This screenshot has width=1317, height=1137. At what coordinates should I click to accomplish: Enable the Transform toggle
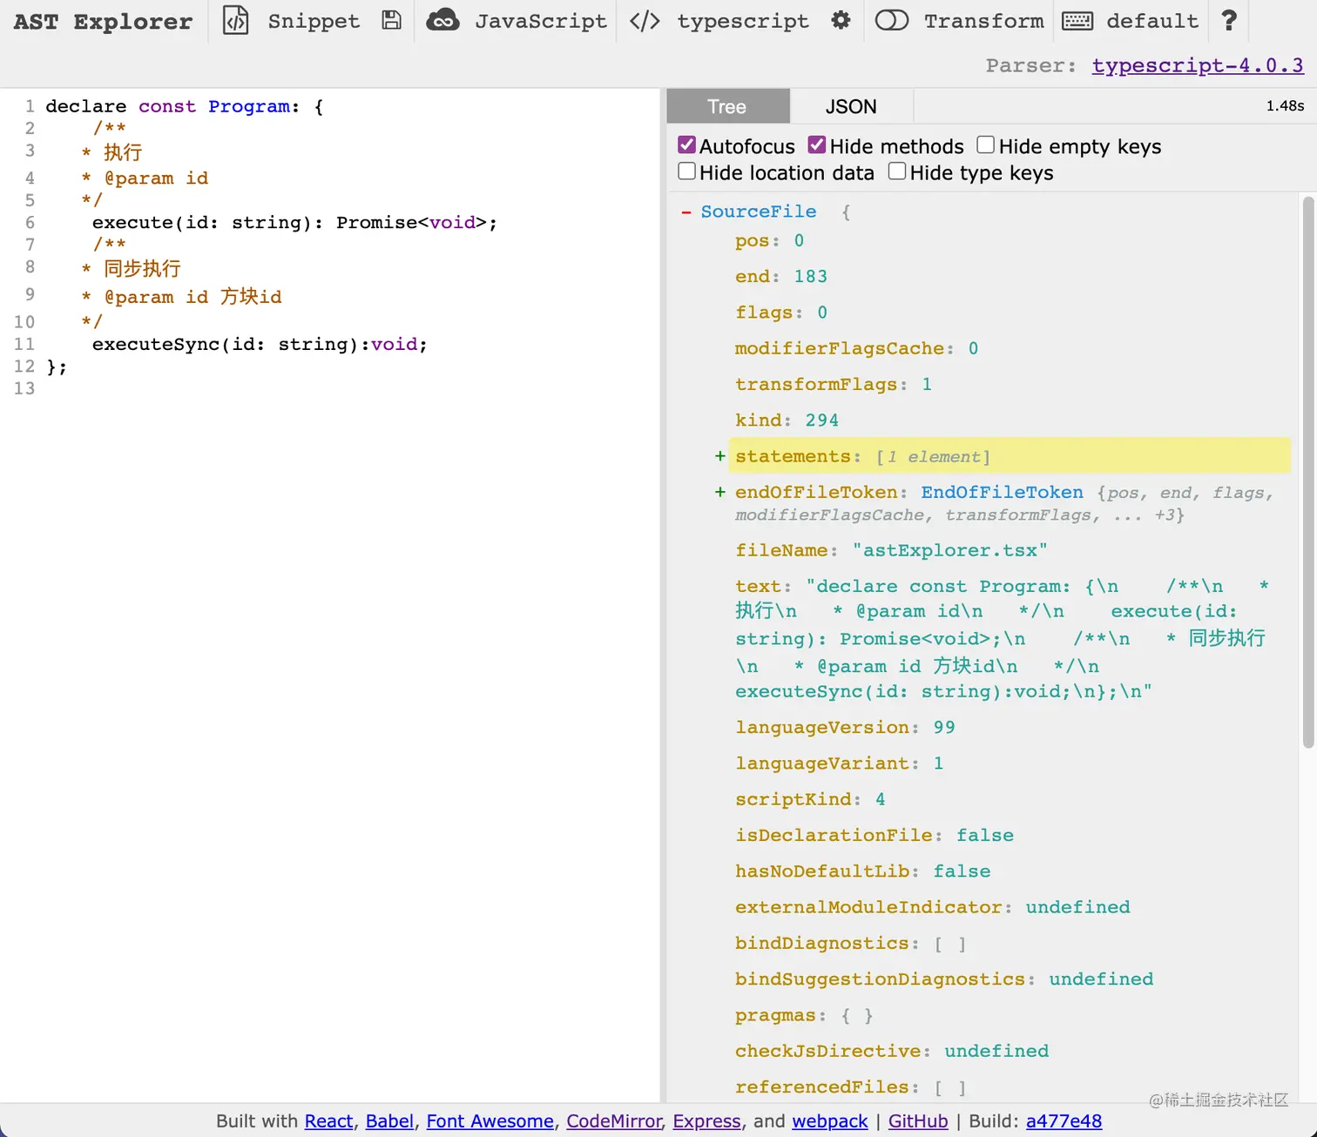891,20
